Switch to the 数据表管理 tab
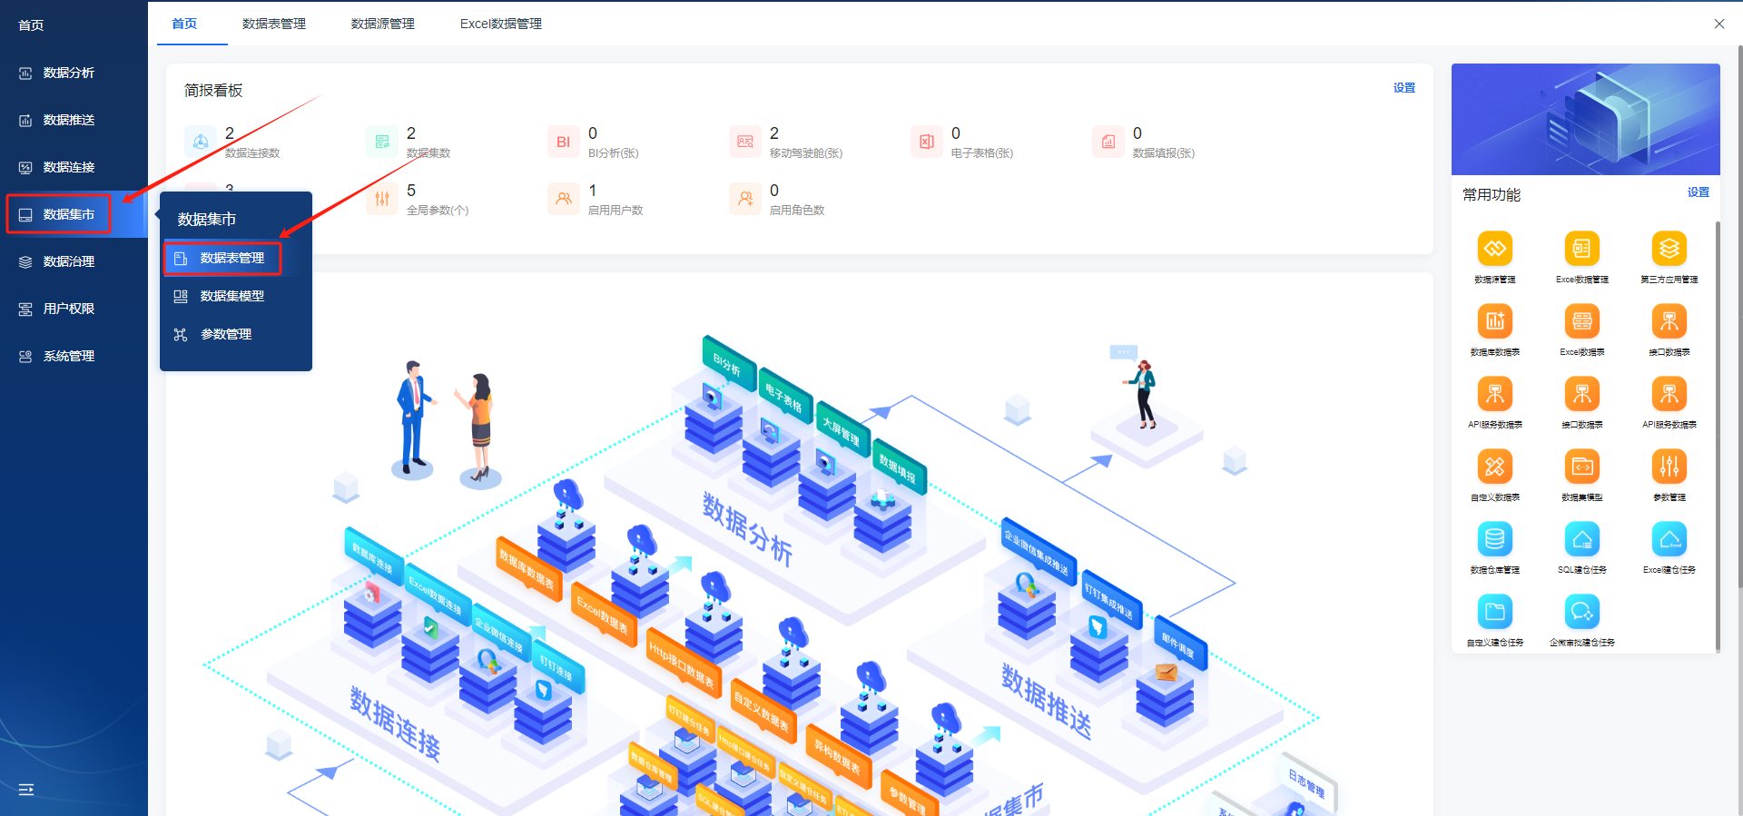 (x=274, y=24)
